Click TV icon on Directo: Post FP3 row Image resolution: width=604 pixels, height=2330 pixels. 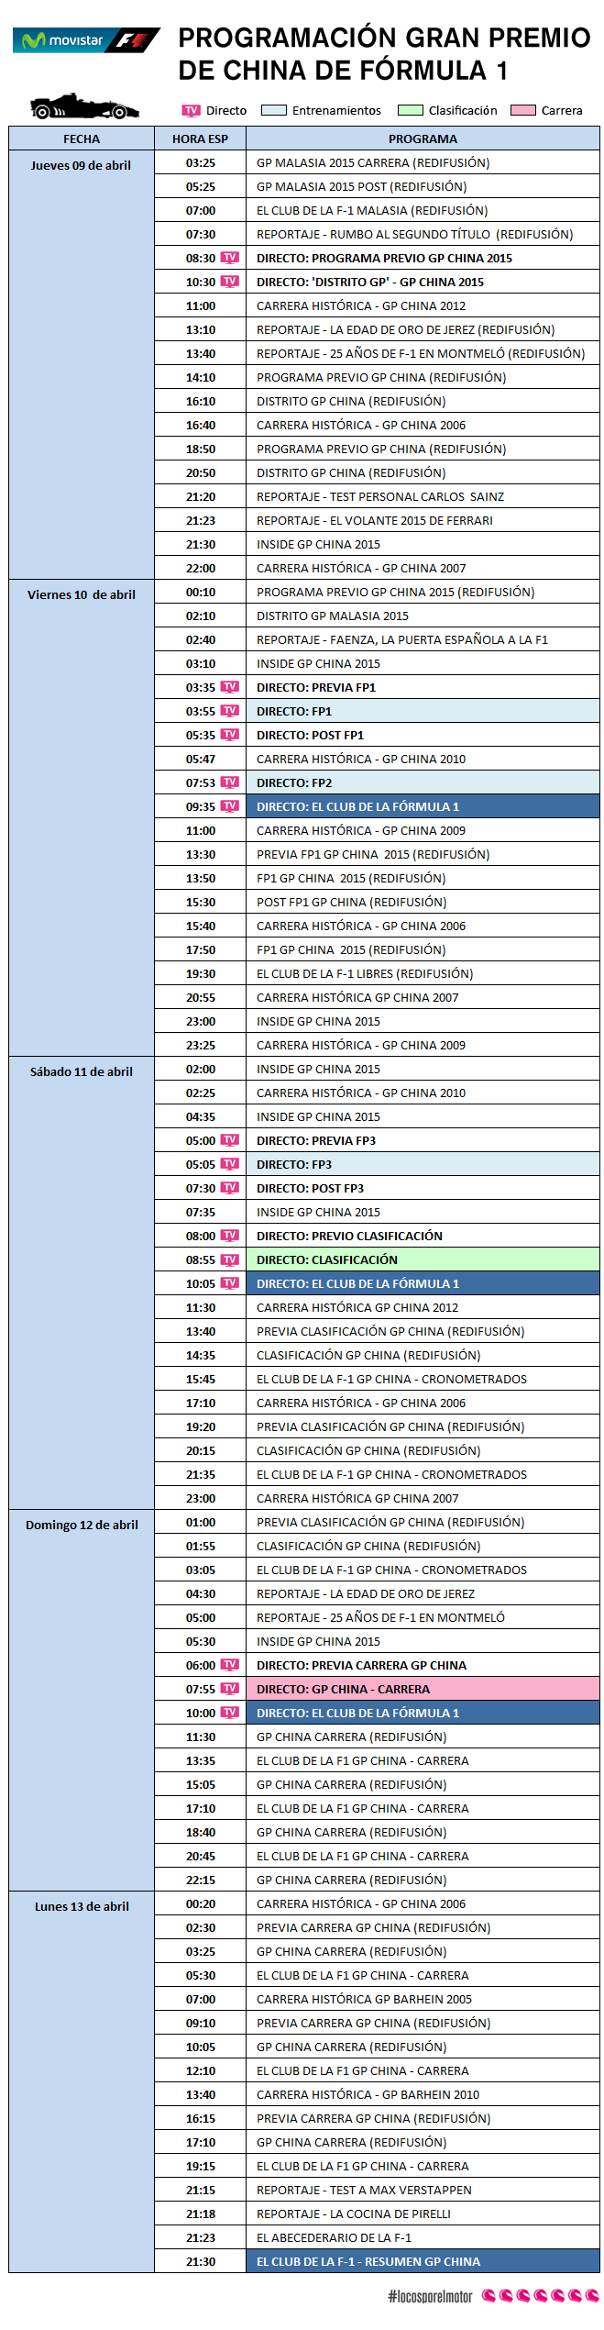(229, 1188)
